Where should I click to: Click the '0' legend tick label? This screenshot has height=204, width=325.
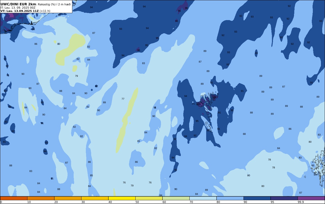(1, 202)
